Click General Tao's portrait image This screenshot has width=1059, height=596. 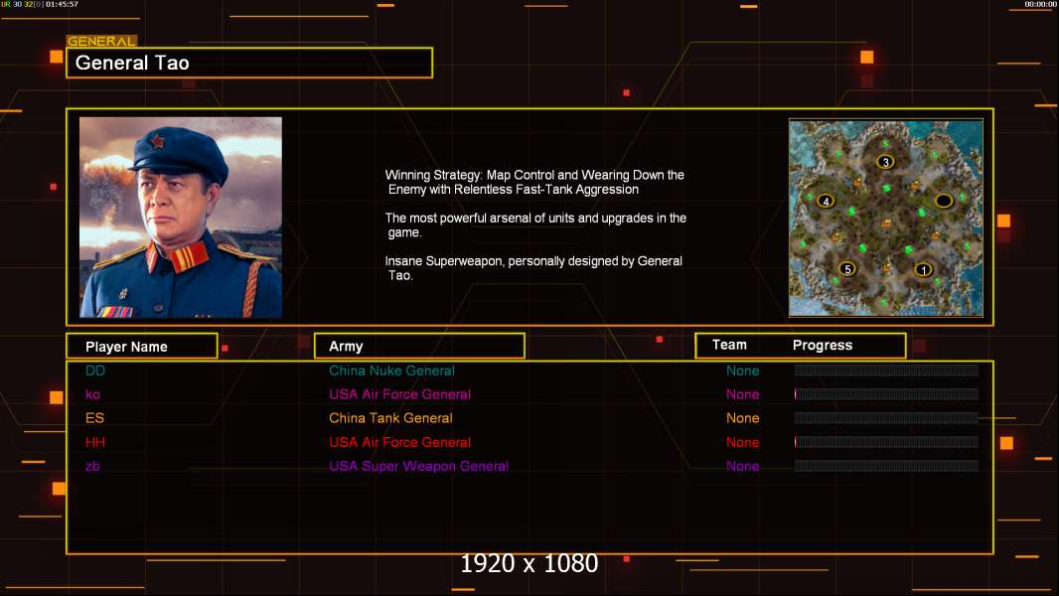(x=181, y=218)
